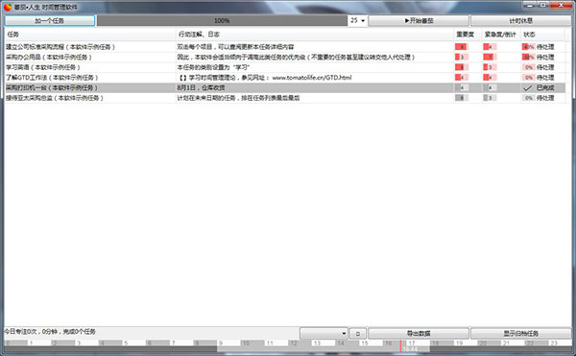Maximize the 番茄•人生 window
This screenshot has width=576, height=356.
543,5
